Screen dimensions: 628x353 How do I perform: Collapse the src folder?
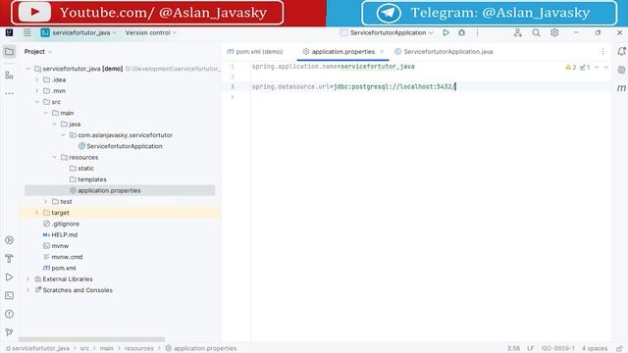(37, 102)
